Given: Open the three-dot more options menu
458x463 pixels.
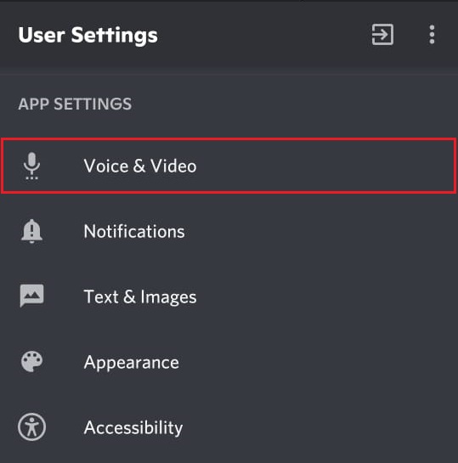Looking at the screenshot, I should (x=432, y=35).
